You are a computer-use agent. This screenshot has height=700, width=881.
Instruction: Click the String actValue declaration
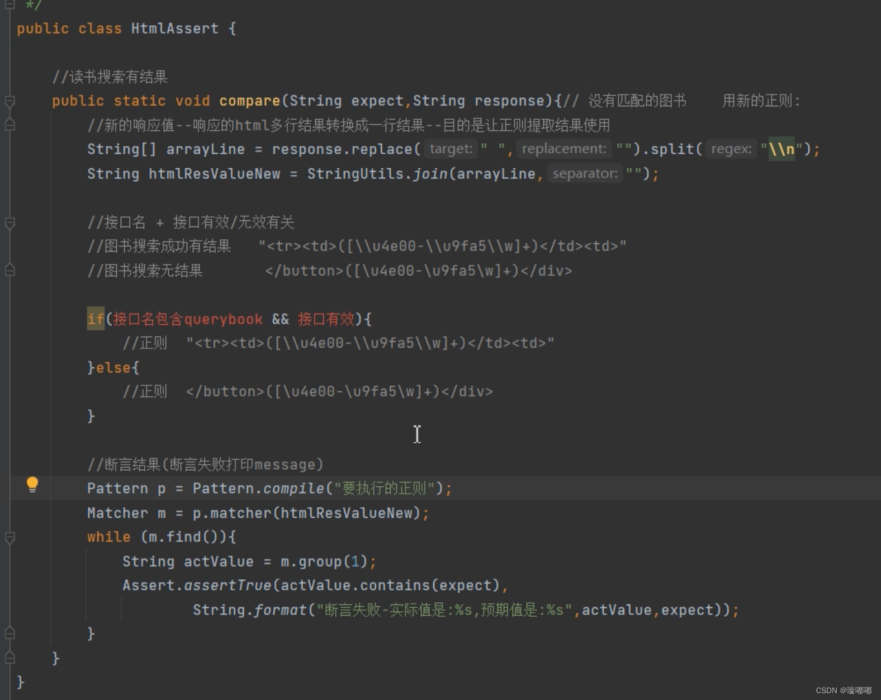pos(188,562)
